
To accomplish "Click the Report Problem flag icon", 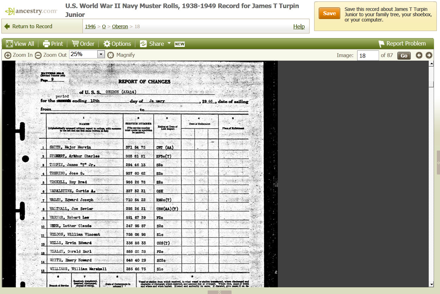I will point(381,44).
